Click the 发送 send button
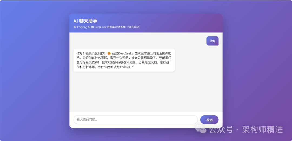The image size is (292, 141). (x=209, y=120)
